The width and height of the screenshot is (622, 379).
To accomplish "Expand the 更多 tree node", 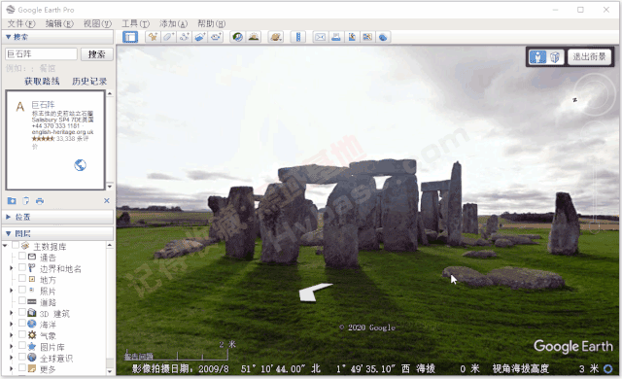I will (11, 368).
